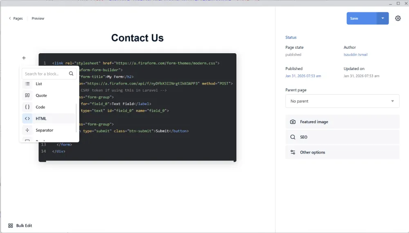Open Bulk Edit
Screen dimensions: 409x233
pyautogui.click(x=20, y=226)
